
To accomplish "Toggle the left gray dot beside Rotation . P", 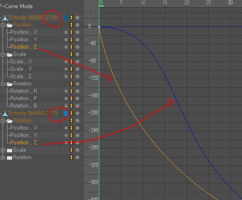I will tap(66, 99).
